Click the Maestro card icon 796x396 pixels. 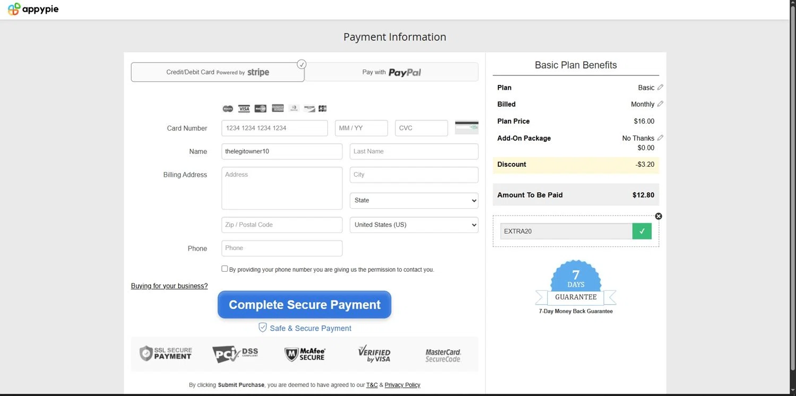pos(228,108)
